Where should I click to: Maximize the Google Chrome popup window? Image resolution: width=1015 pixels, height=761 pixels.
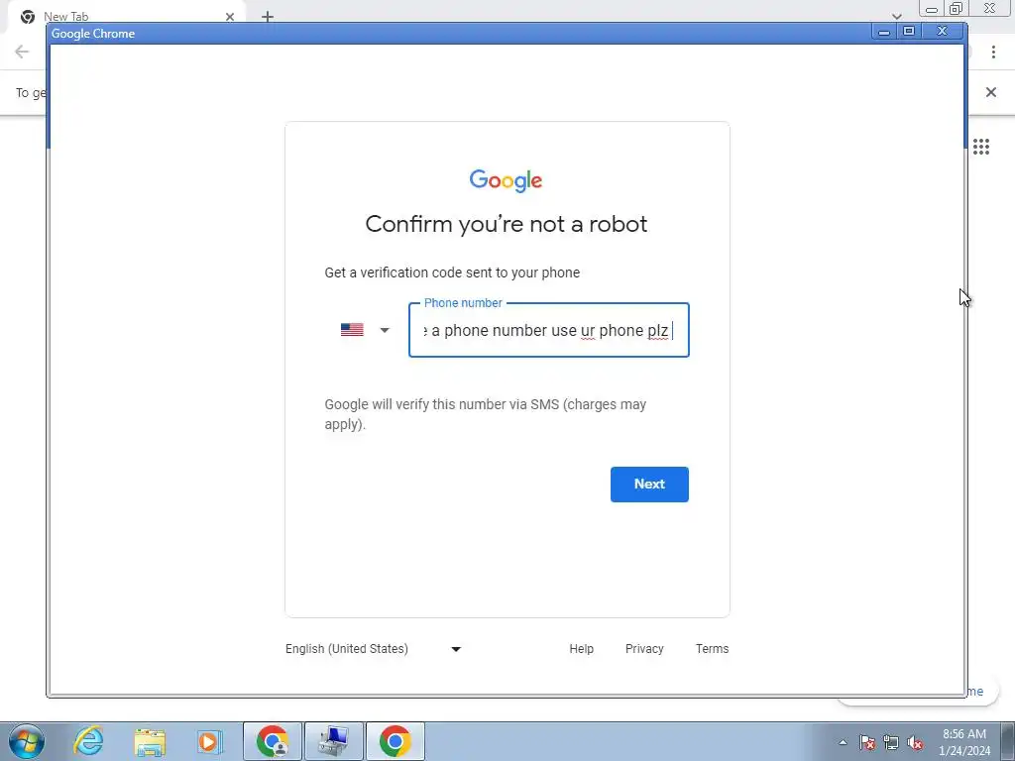pyautogui.click(x=909, y=31)
